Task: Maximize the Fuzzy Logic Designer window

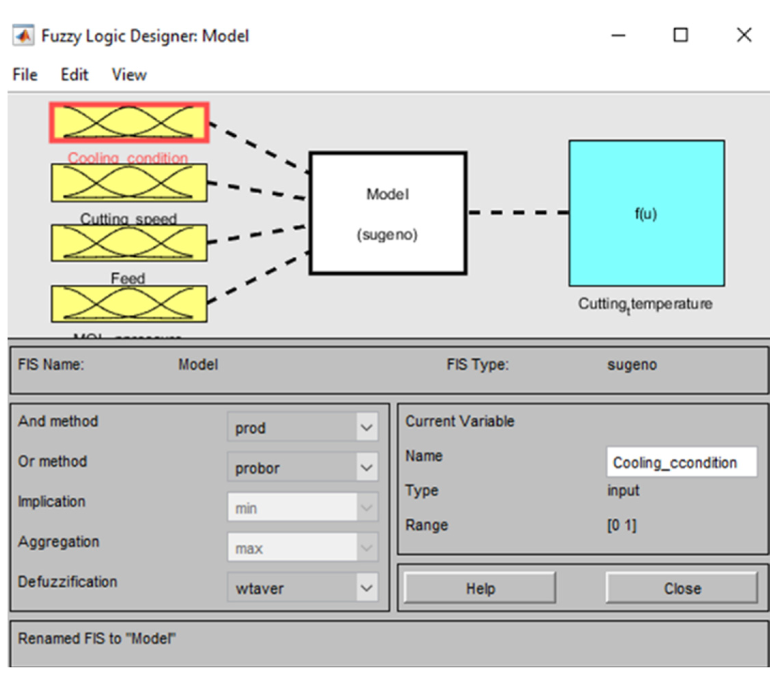Action: pos(680,35)
